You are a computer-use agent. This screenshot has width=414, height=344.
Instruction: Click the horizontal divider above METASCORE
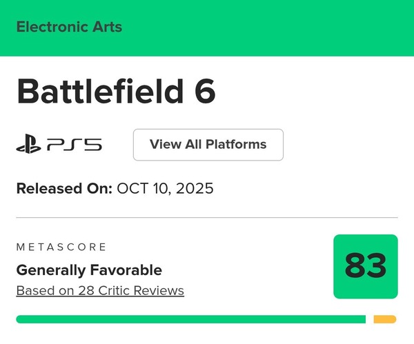(207, 218)
